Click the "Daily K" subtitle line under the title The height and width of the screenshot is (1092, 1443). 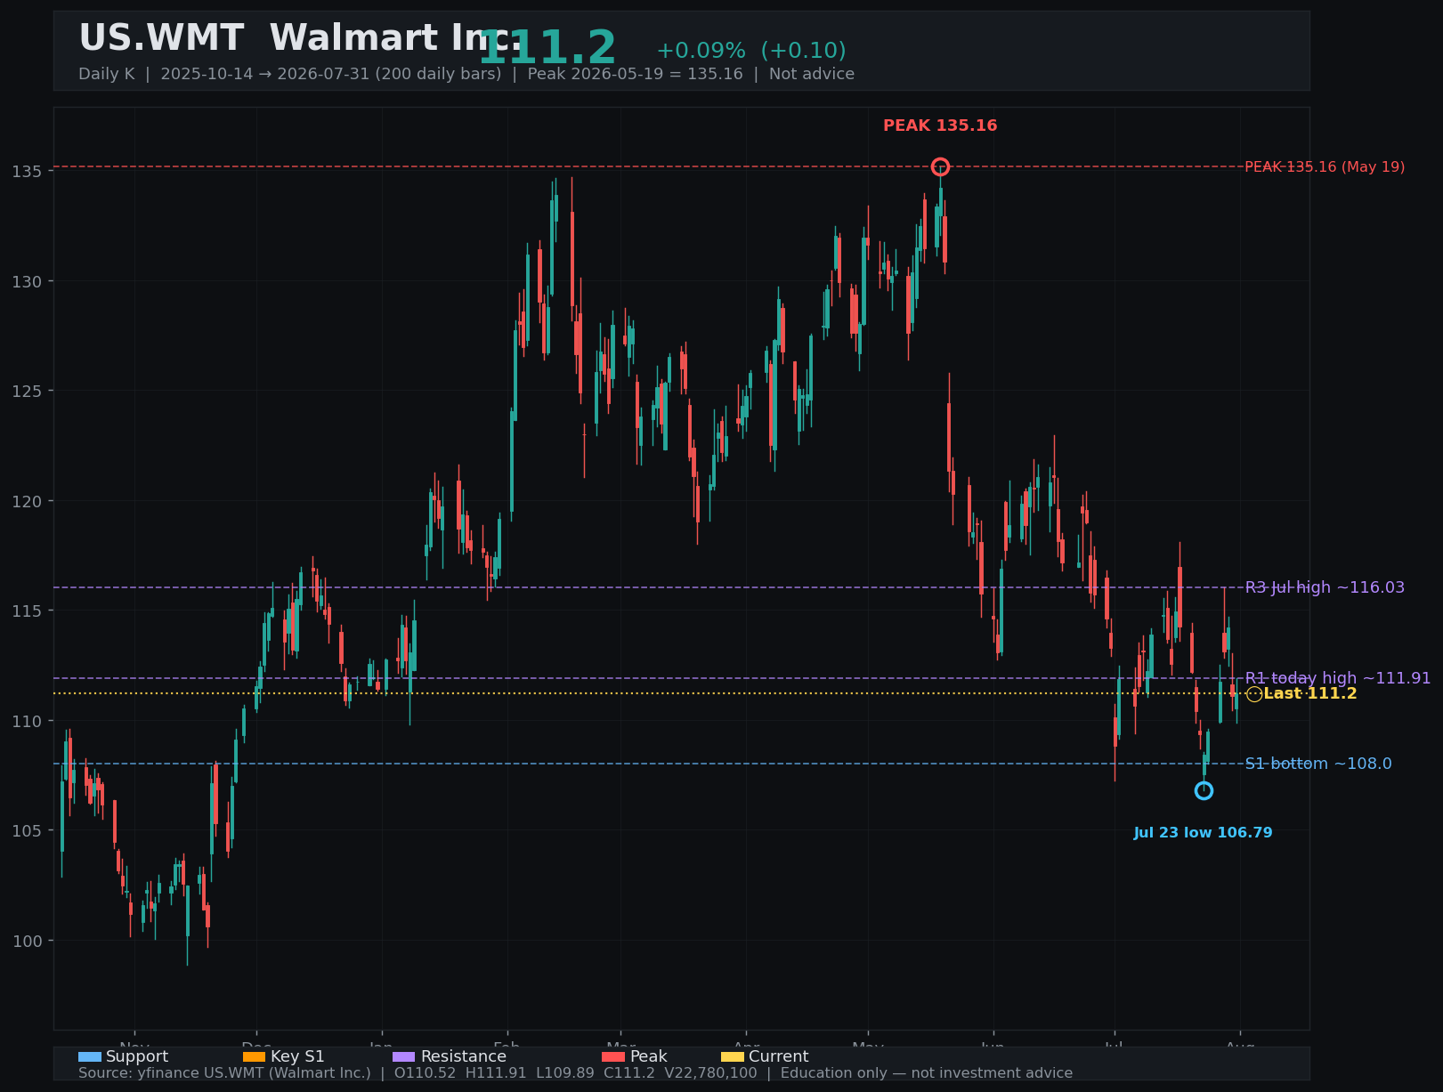coord(466,74)
